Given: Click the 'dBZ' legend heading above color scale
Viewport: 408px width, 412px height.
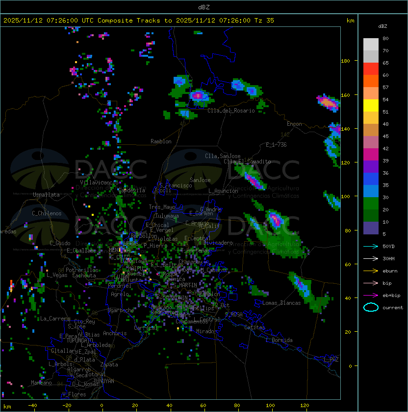Looking at the screenshot, I should pyautogui.click(x=382, y=26).
